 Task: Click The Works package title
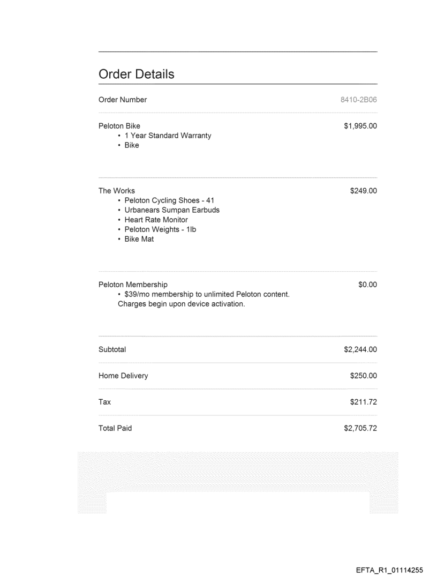pyautogui.click(x=117, y=191)
